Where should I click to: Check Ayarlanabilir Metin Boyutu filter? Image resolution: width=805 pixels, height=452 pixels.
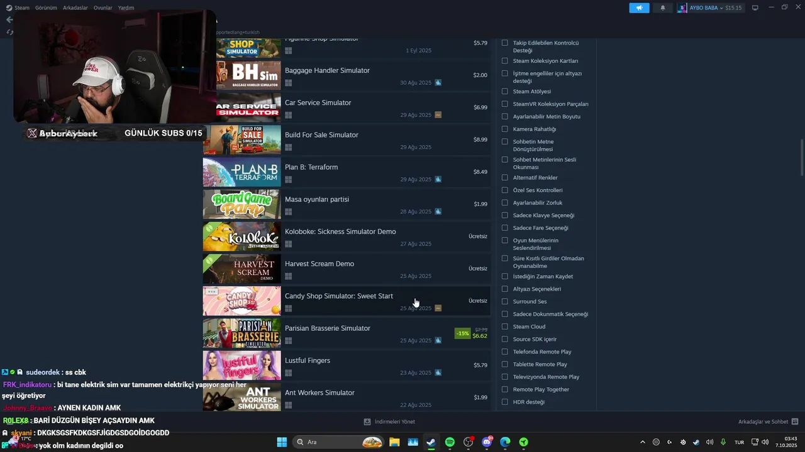504,116
